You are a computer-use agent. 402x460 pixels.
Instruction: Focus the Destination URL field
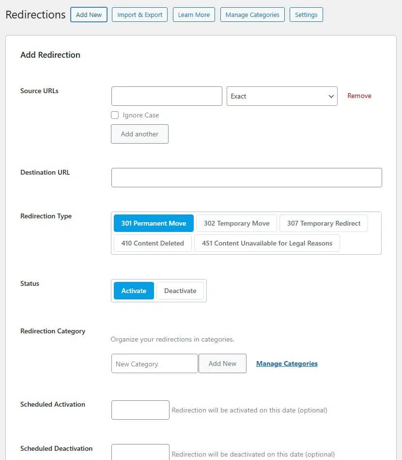[x=247, y=178]
